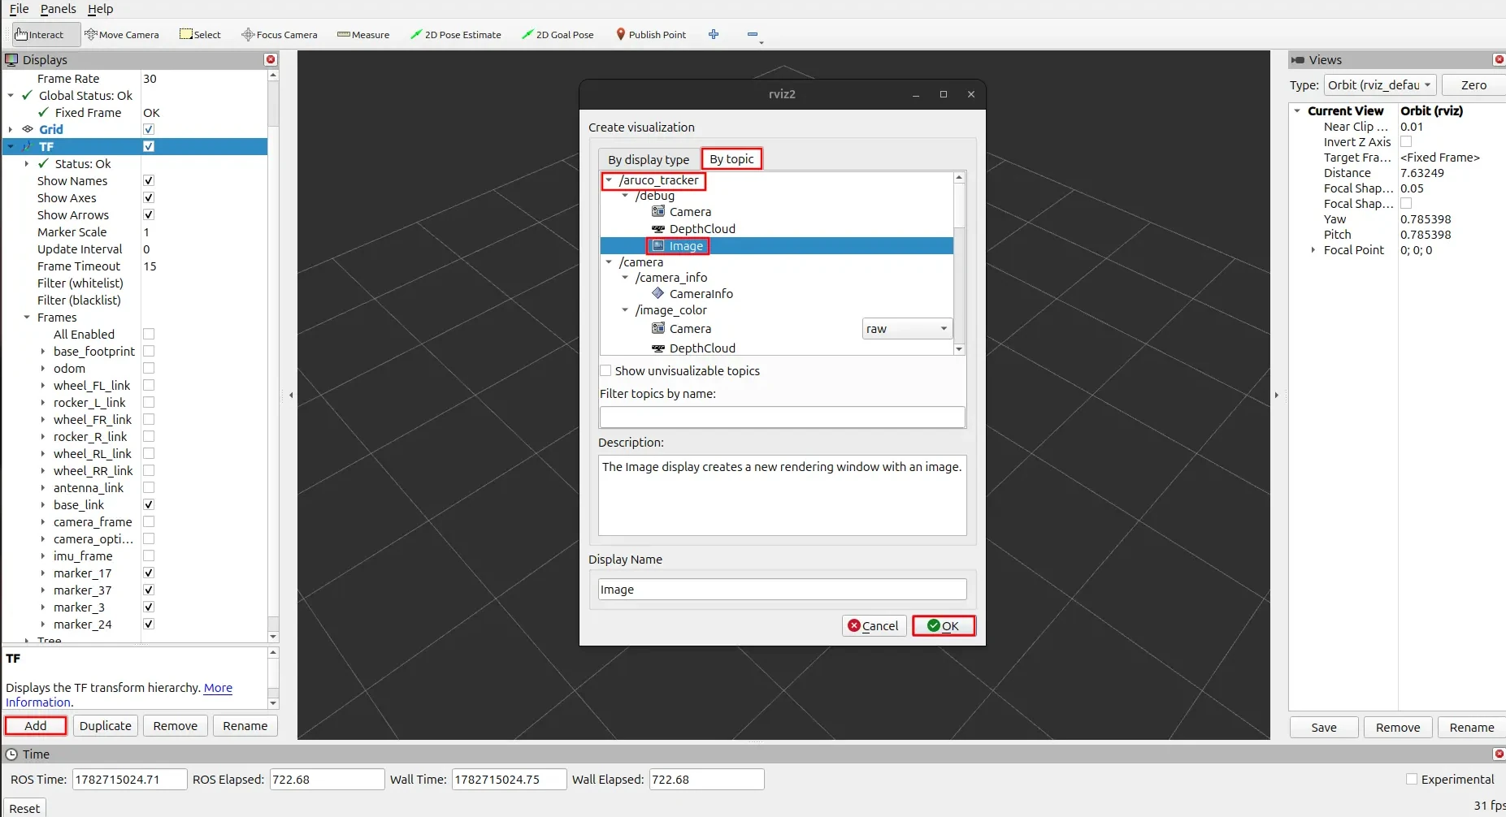
Task: Open the File menu
Action: pyautogui.click(x=19, y=9)
